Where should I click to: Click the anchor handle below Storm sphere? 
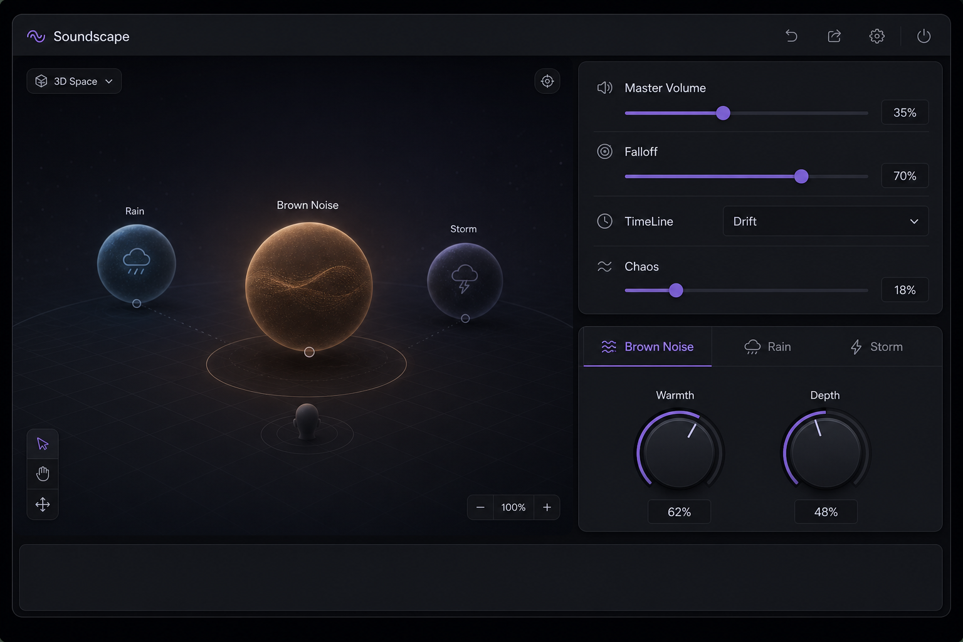465,318
